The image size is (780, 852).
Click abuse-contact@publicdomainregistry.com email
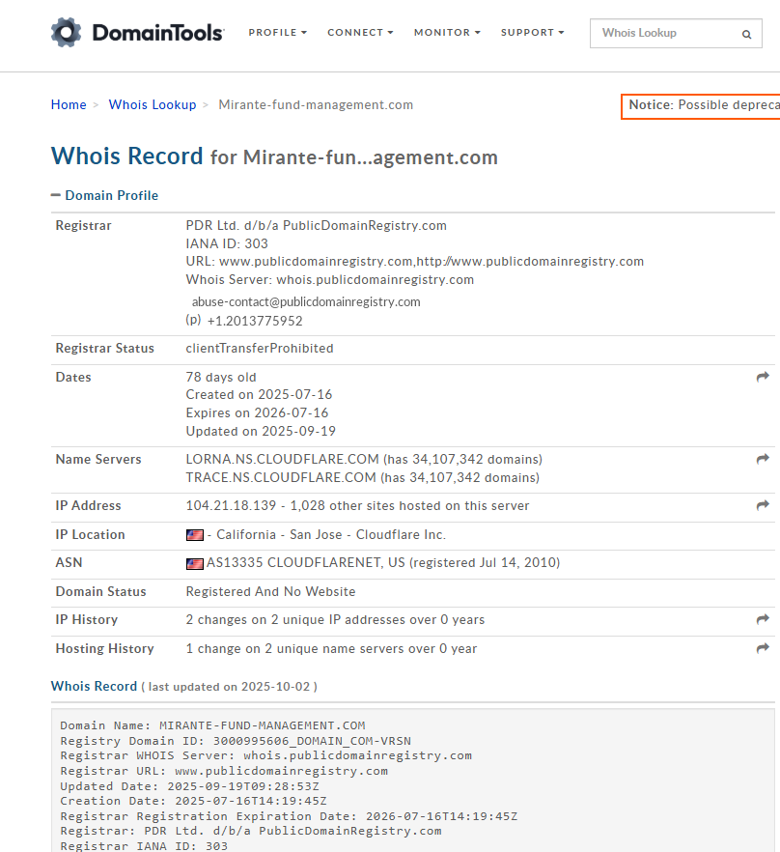point(306,302)
